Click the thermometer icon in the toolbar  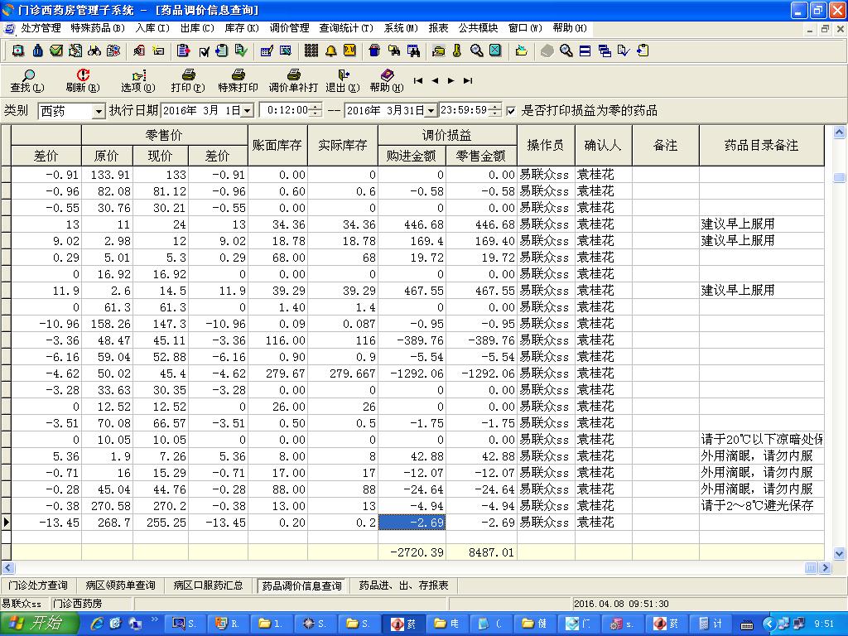(457, 51)
